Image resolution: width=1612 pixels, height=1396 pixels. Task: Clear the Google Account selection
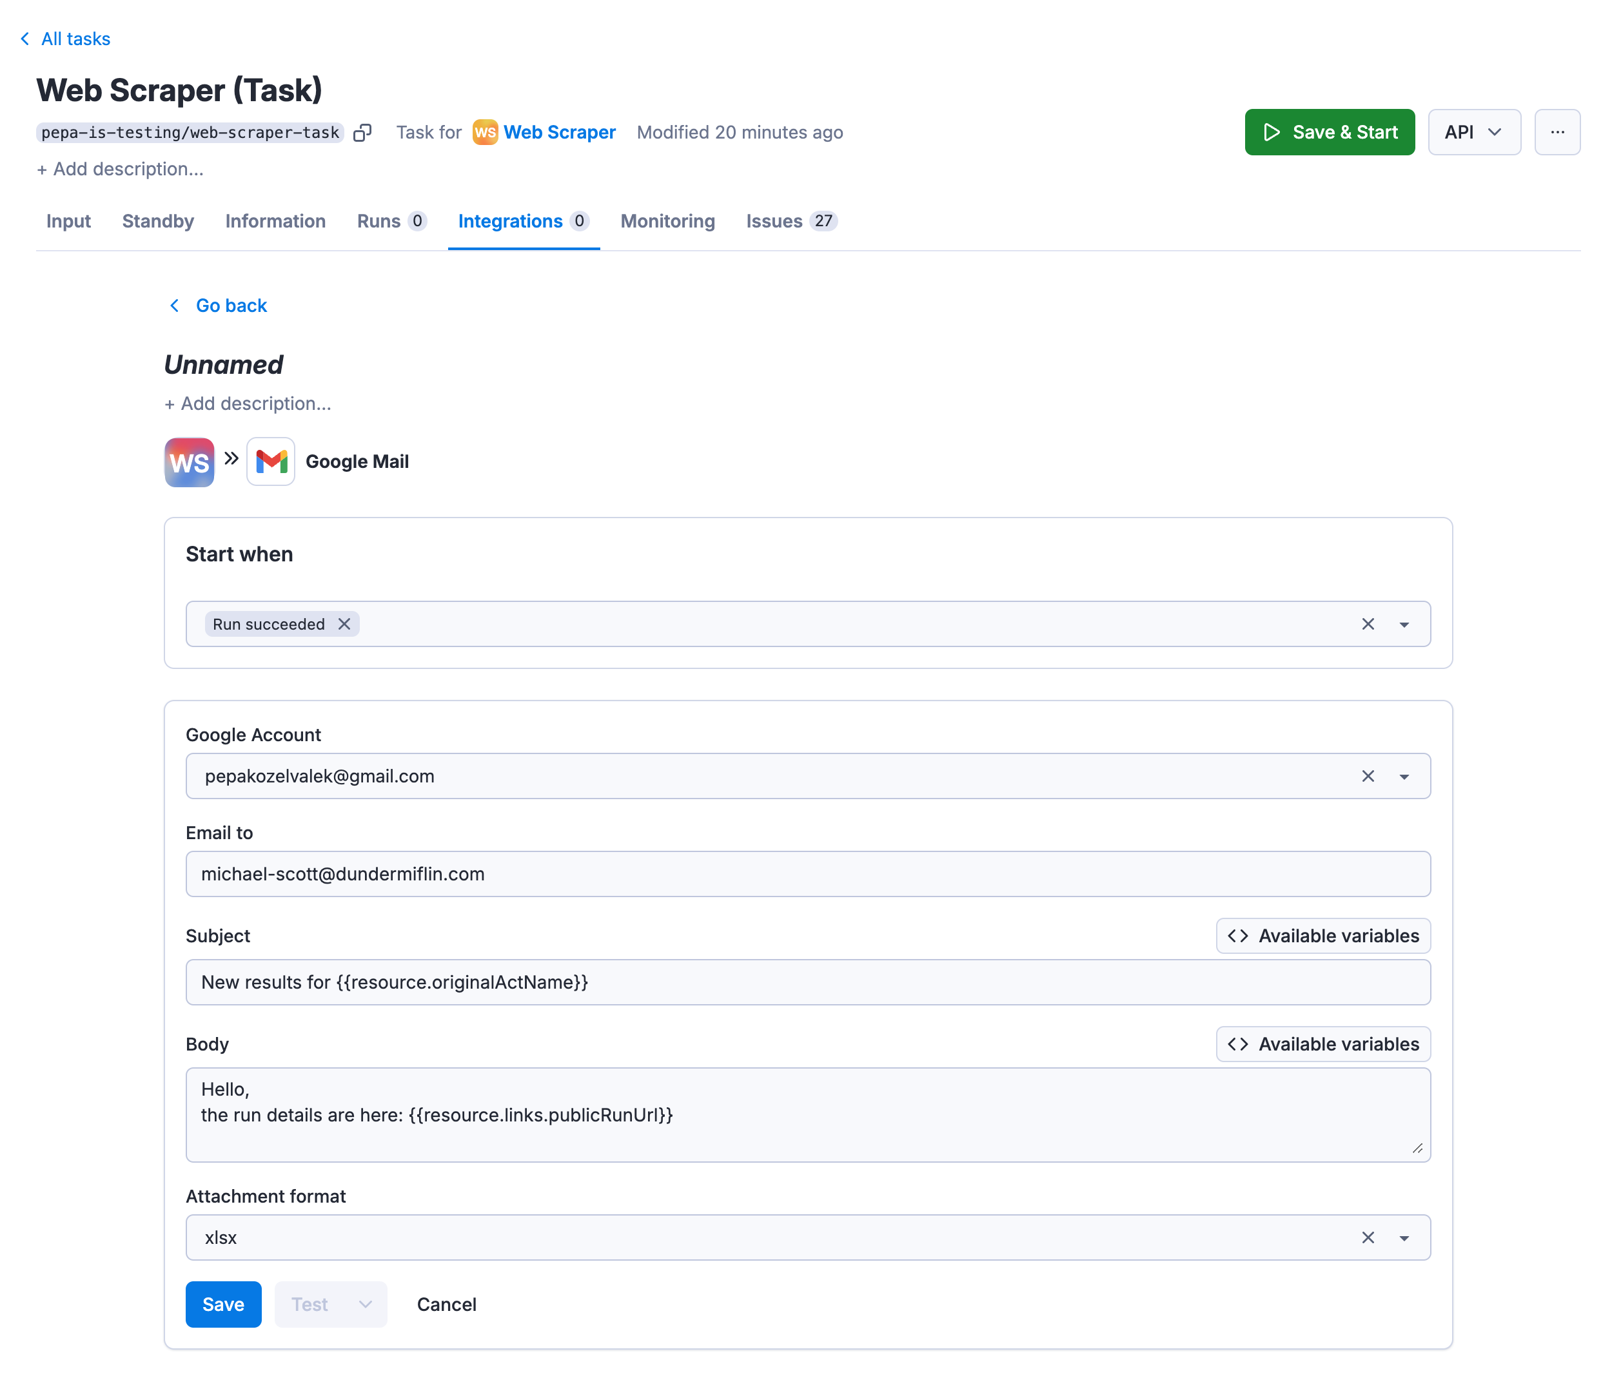point(1368,775)
